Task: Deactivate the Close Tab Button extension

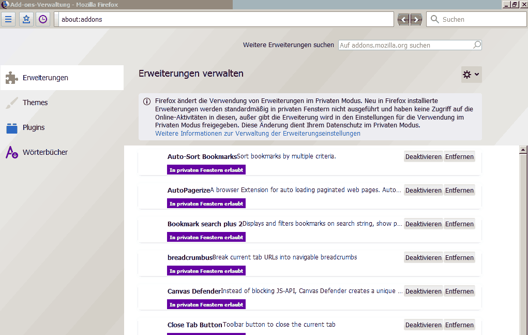Action: pos(423,325)
